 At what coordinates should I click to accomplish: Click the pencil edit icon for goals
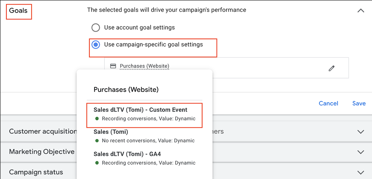pos(331,68)
